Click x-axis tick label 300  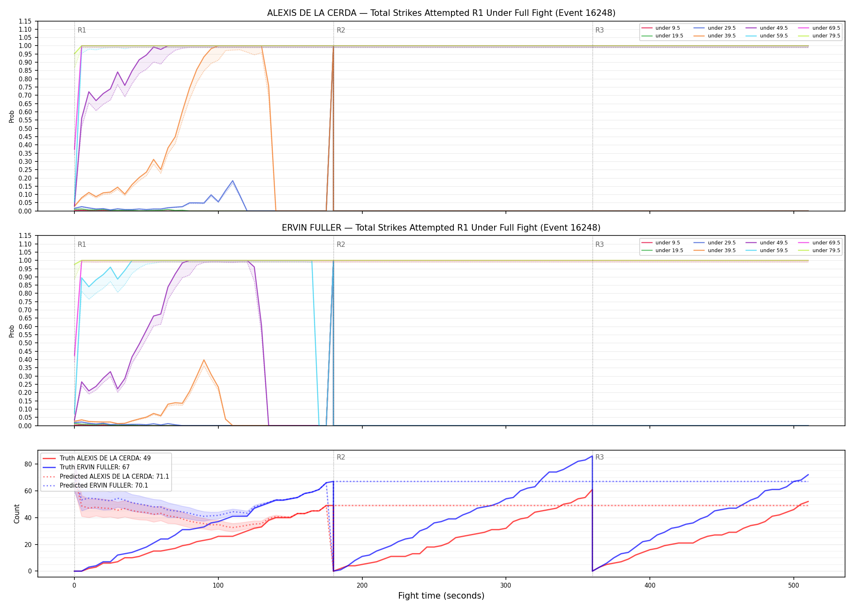click(x=506, y=586)
